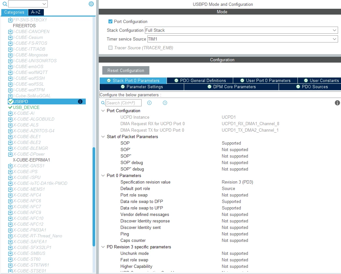The width and height of the screenshot is (341, 274).
Task: Click download icon next to X-CUBE-MEMS1
Action: coord(10,189)
